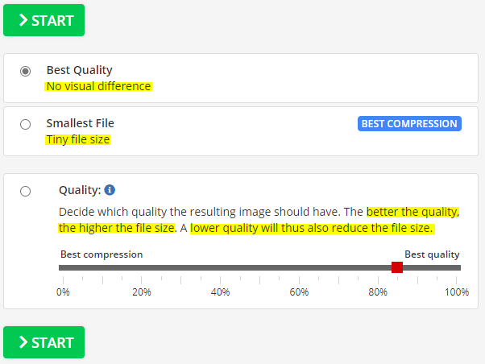Click the "Smallest File" option title text
Image resolution: width=485 pixels, height=364 pixels.
[80, 123]
